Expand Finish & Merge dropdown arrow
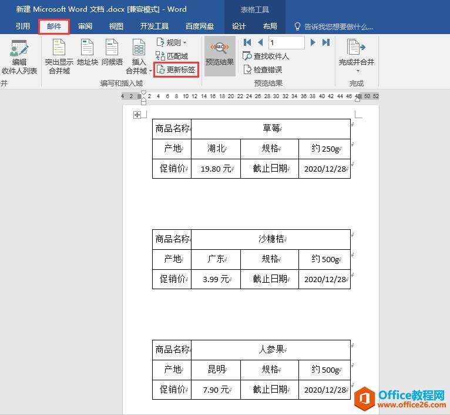This screenshot has height=415, width=450. [x=358, y=71]
